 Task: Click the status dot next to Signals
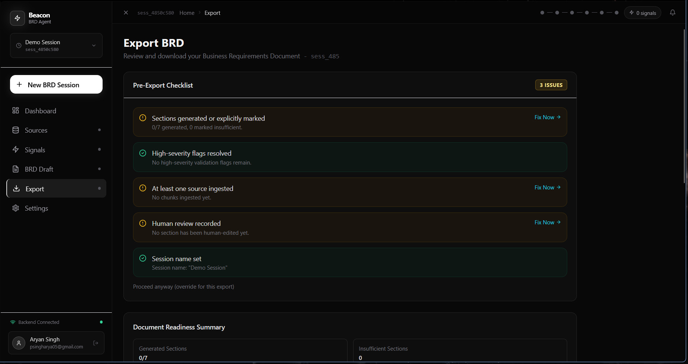pos(99,149)
